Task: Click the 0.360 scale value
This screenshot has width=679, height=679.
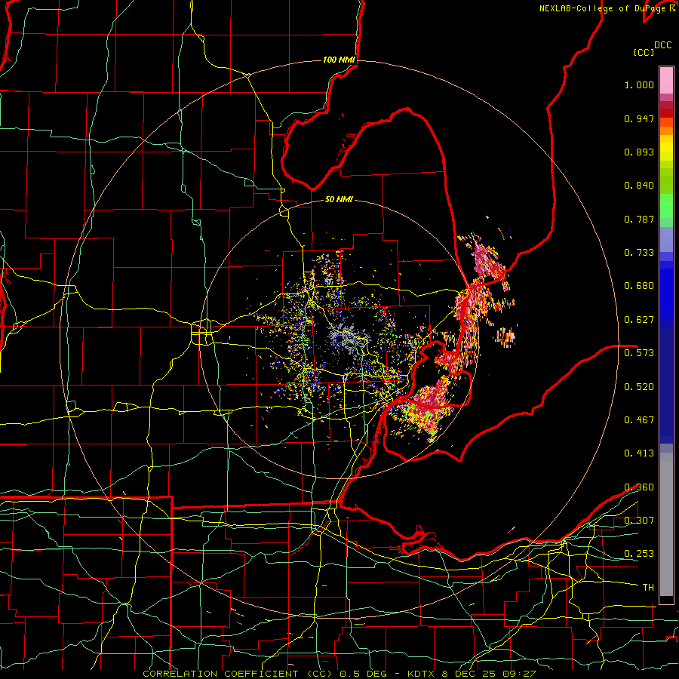Action: [639, 487]
